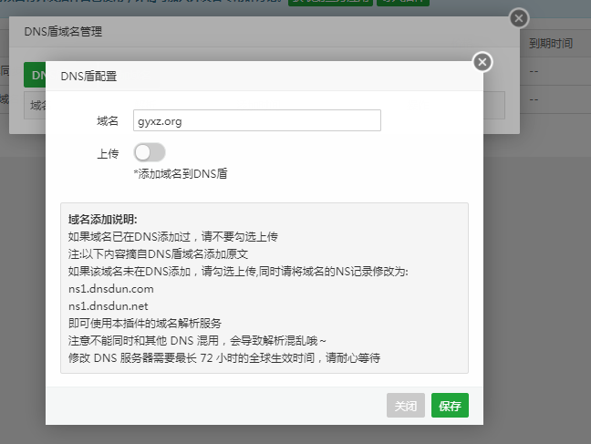Click the text ns1.dnsdun.com
The image size is (591, 444).
point(111,289)
